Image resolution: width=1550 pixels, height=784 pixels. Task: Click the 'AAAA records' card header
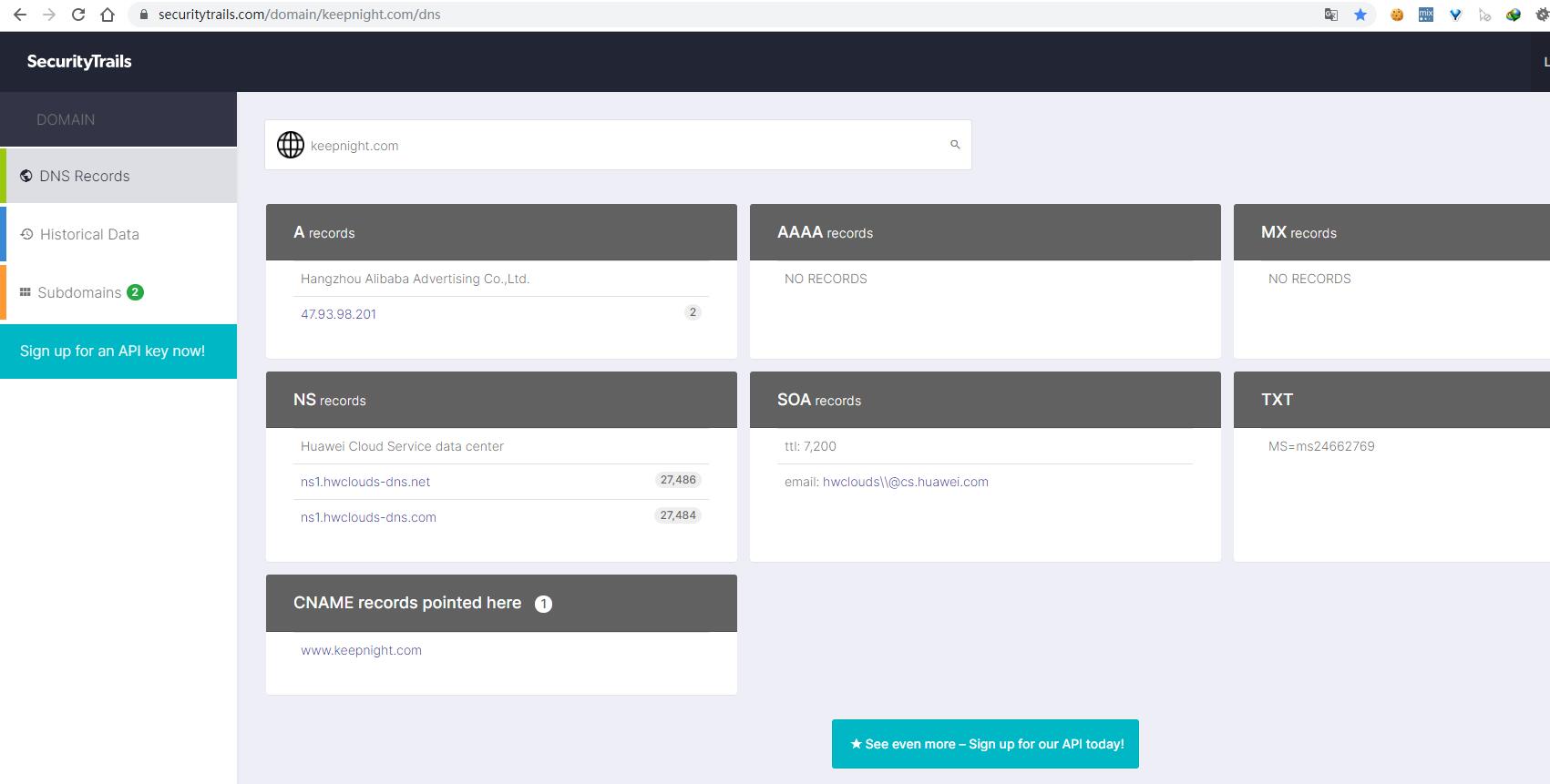(x=985, y=232)
